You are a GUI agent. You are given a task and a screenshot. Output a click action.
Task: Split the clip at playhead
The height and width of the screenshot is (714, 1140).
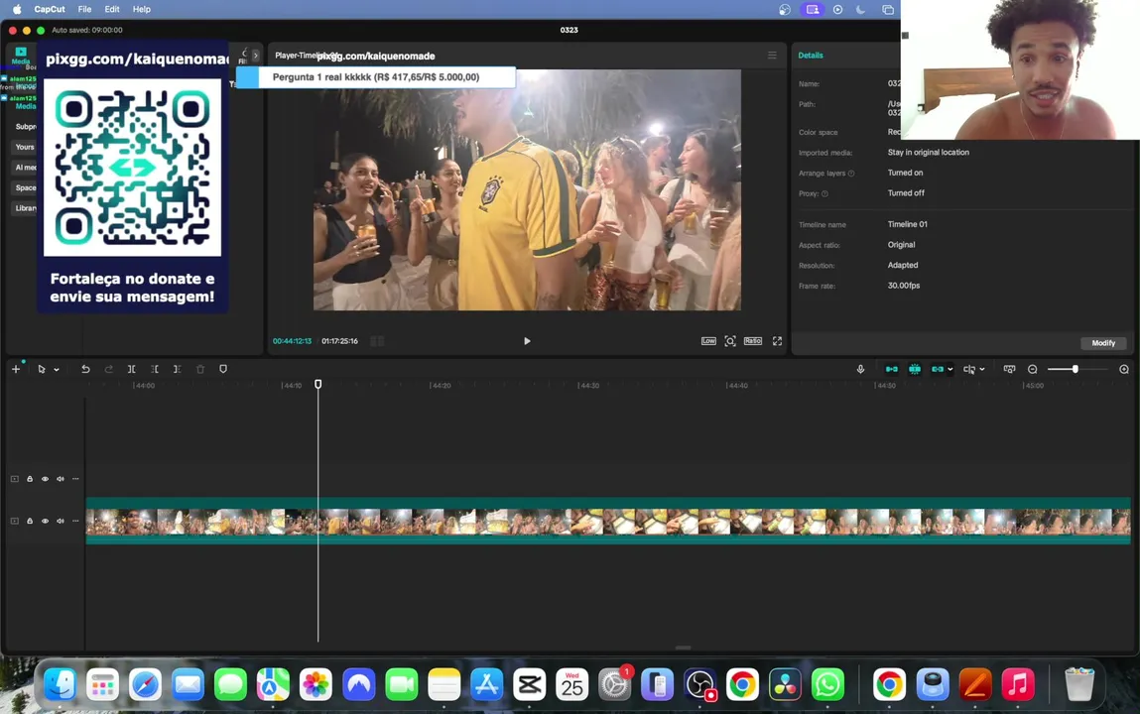coord(132,369)
